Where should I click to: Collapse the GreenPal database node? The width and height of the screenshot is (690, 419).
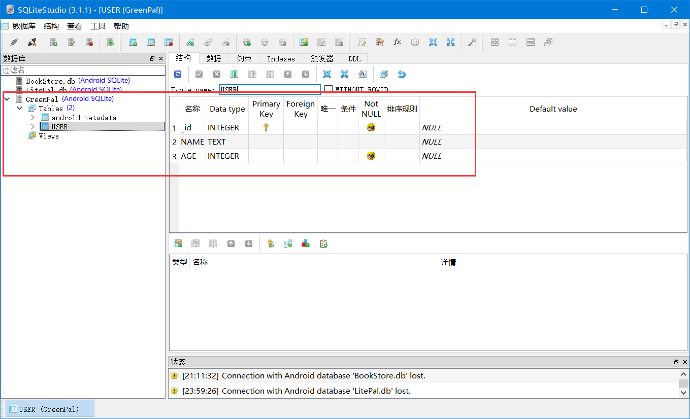[x=7, y=99]
